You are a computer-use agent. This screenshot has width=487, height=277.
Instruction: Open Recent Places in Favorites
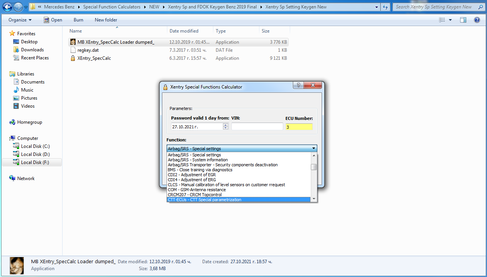tap(35, 58)
